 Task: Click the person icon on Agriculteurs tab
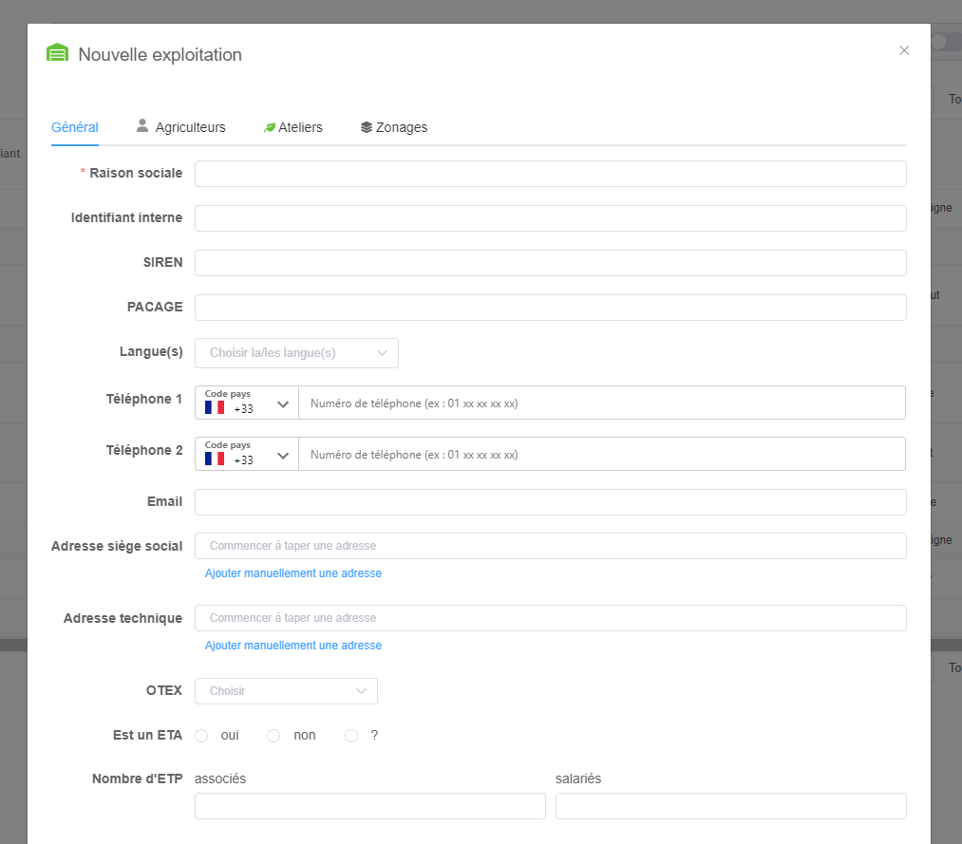pos(142,125)
